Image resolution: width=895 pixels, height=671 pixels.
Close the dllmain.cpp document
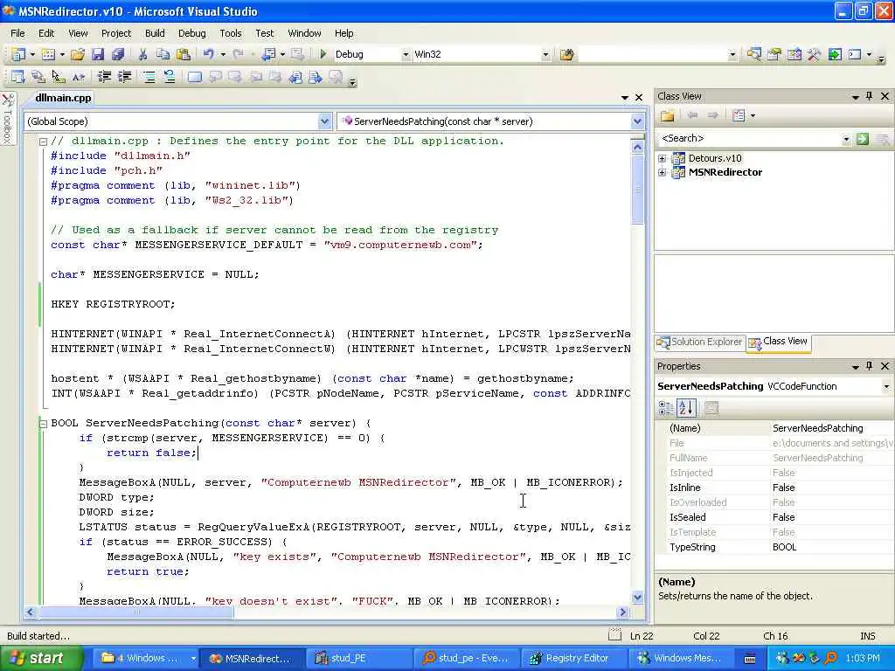tap(639, 98)
